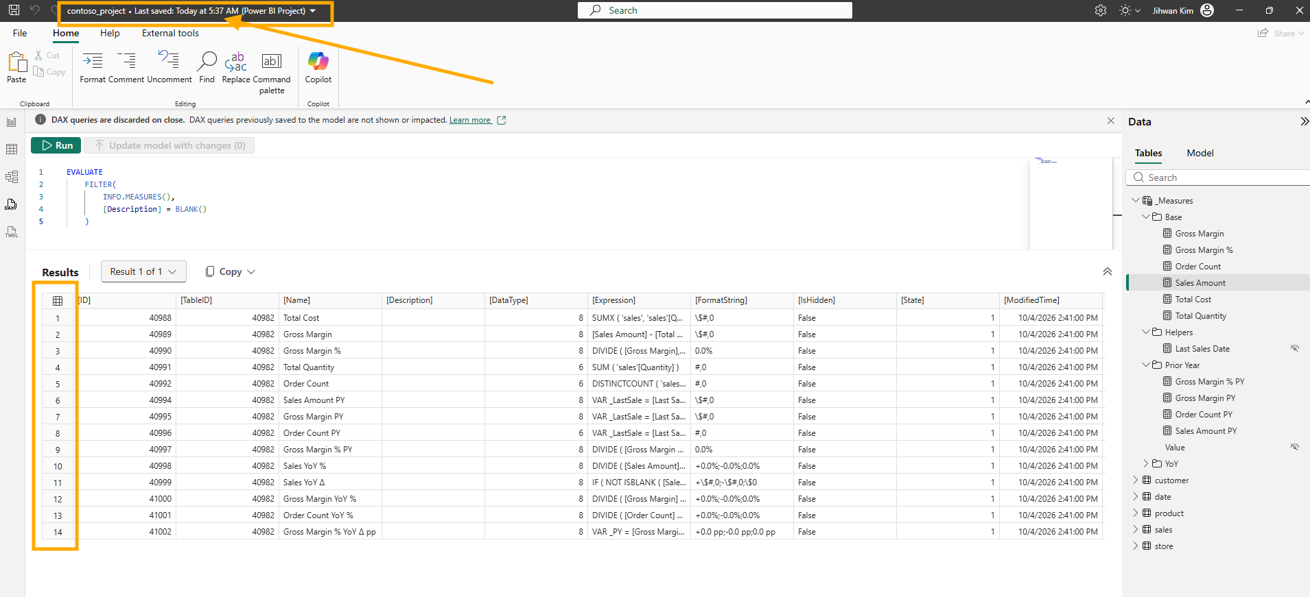Open the Copy results dropdown
Image resolution: width=1310 pixels, height=597 pixels.
(x=231, y=271)
